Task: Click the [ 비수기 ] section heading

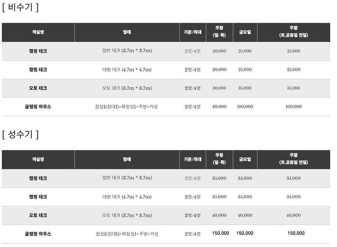Action: [20, 7]
